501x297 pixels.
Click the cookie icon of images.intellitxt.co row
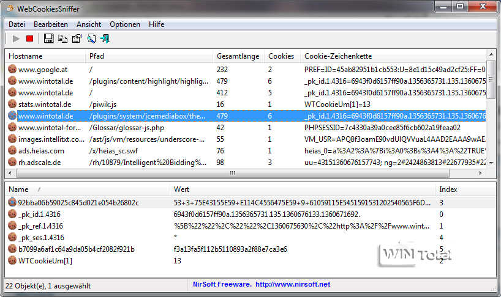click(12, 139)
